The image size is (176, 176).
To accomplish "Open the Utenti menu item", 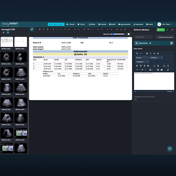I will 149,24.
